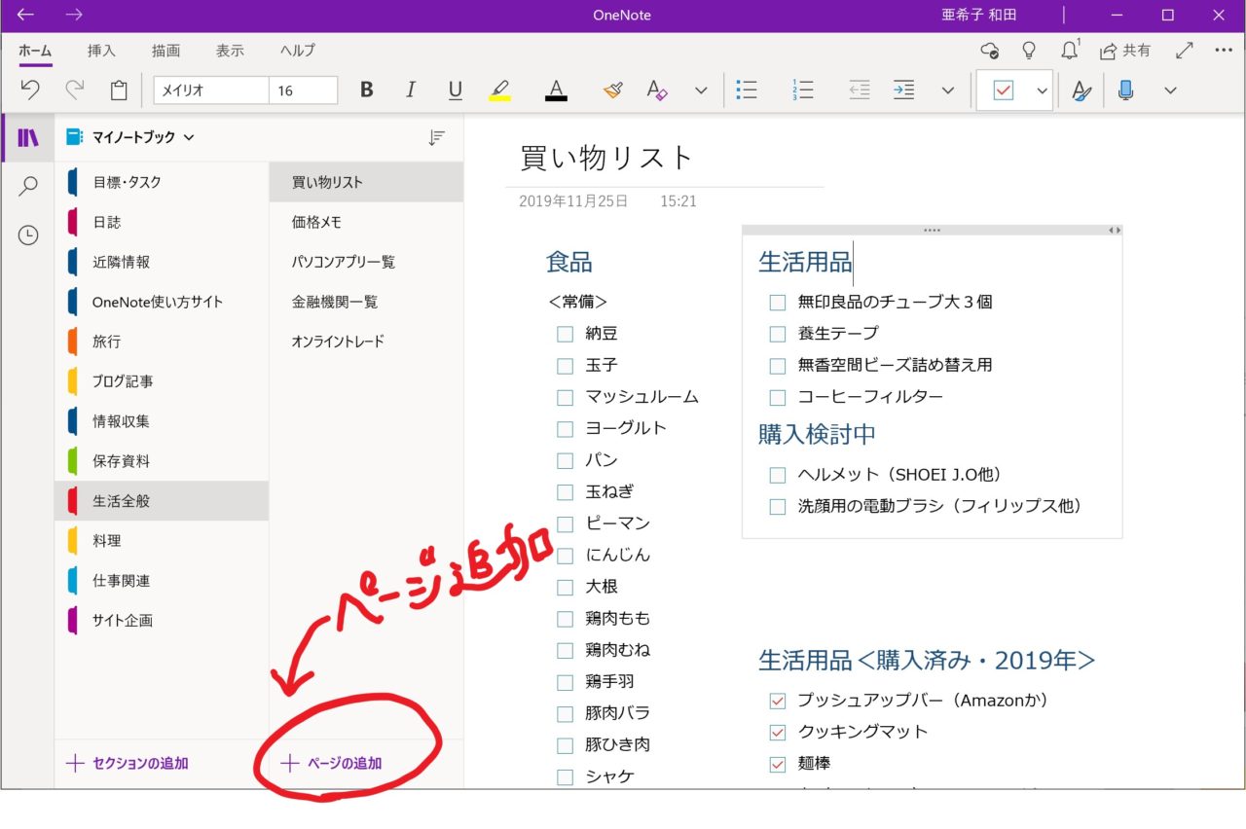This screenshot has height=829, width=1246.
Task: Click the format painter brush icon
Action: [612, 90]
